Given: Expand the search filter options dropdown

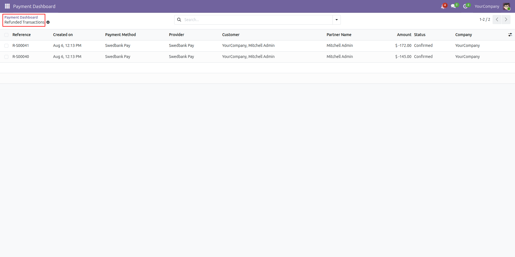Looking at the screenshot, I should point(337,20).
